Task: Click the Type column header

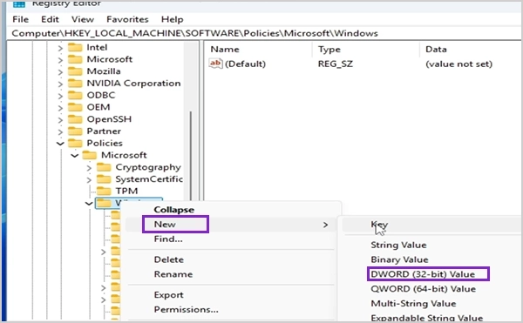Action: coord(329,50)
